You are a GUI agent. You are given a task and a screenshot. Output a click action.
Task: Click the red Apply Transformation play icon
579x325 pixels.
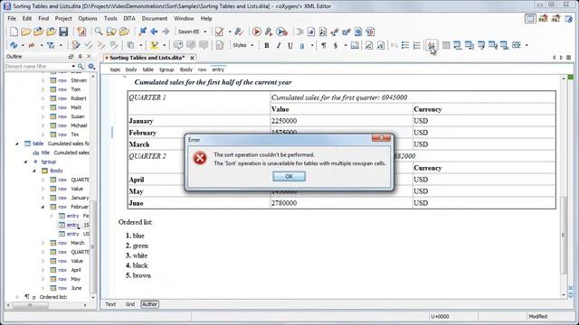click(257, 32)
